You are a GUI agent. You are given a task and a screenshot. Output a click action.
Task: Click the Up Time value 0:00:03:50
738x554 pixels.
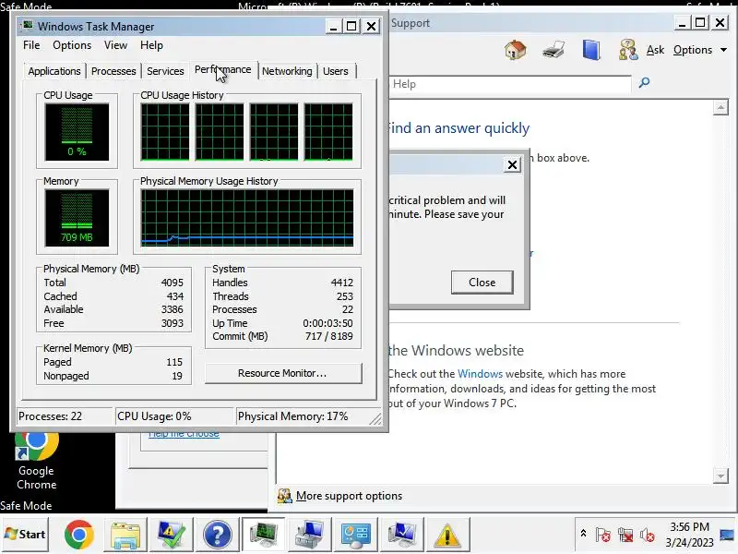327,324
